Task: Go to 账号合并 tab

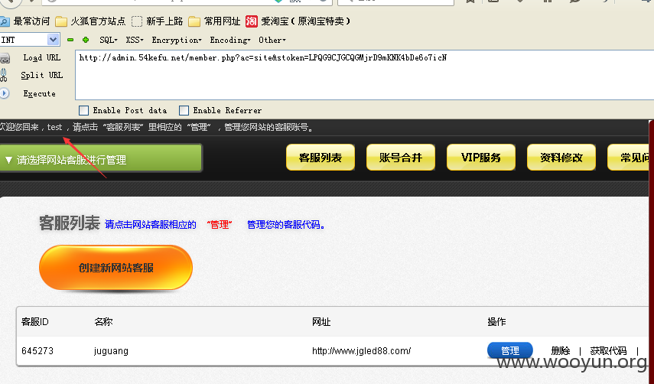Action: click(401, 157)
